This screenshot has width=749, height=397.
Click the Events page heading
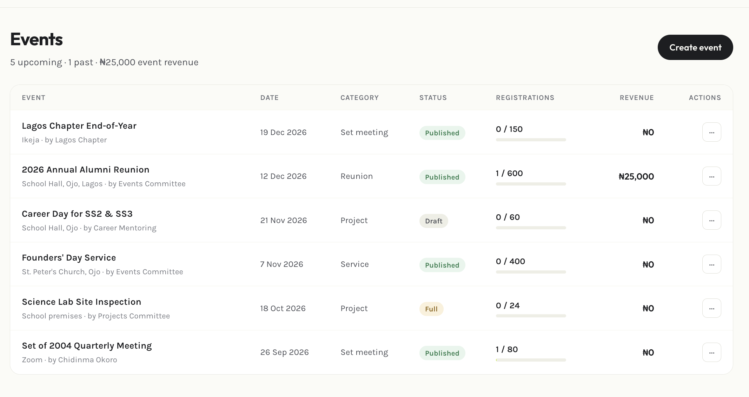click(x=37, y=39)
